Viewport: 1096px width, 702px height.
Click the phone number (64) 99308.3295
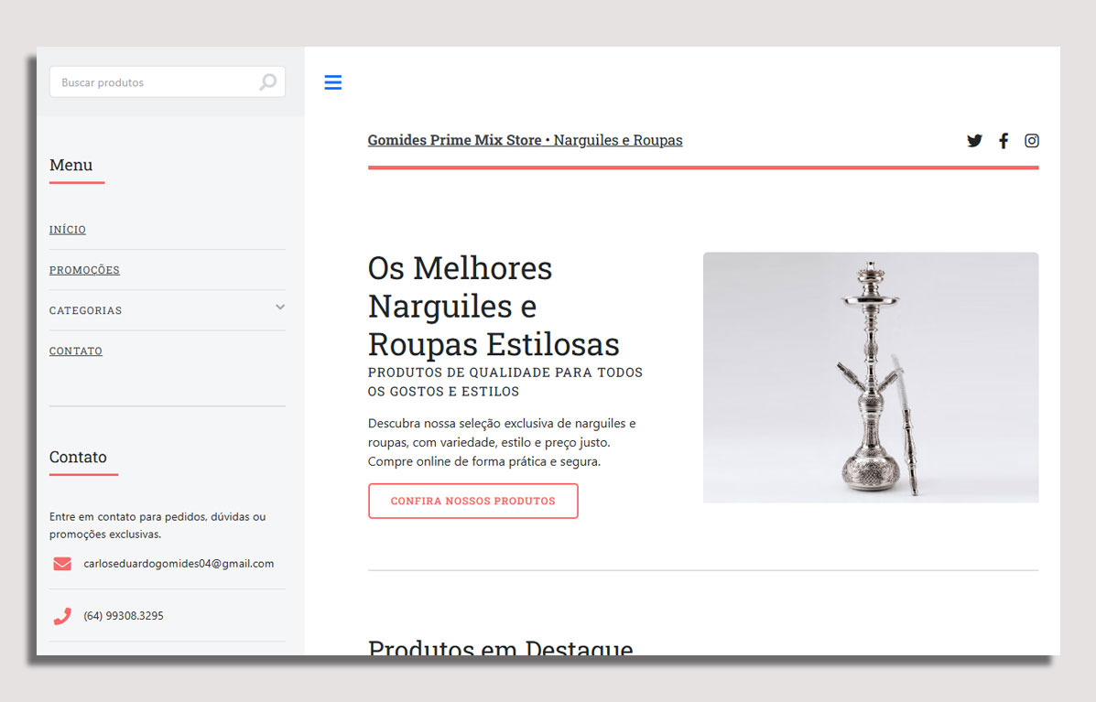click(x=124, y=616)
